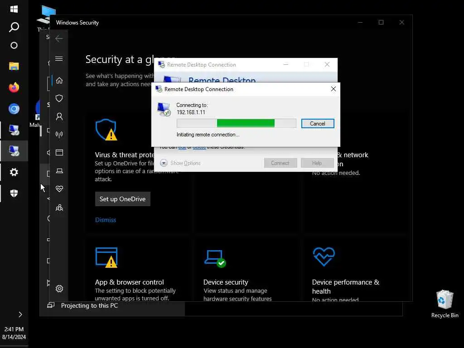The image size is (464, 348).
Task: Launch Firefox from the taskbar
Action: [14, 87]
